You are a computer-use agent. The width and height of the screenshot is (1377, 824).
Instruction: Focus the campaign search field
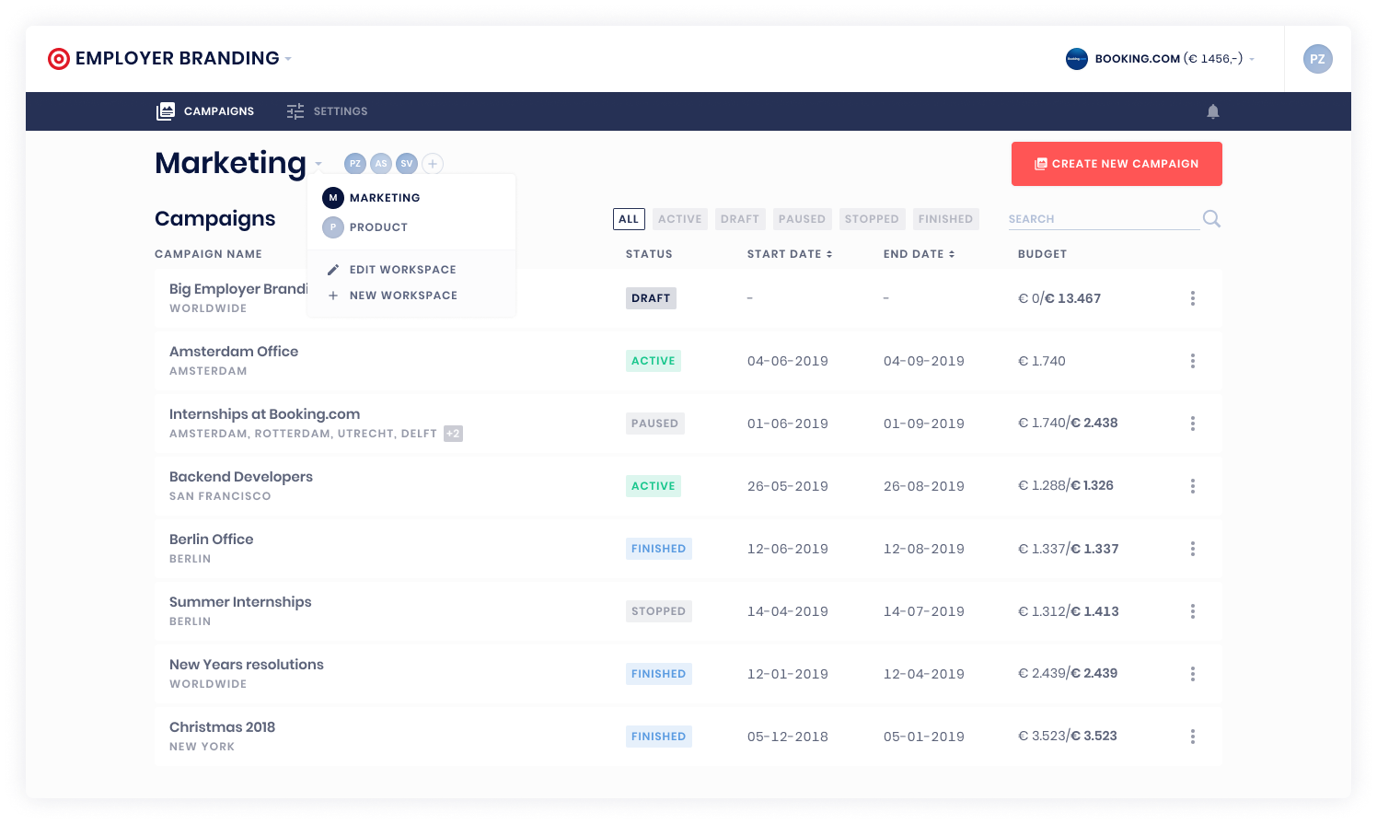[1104, 219]
